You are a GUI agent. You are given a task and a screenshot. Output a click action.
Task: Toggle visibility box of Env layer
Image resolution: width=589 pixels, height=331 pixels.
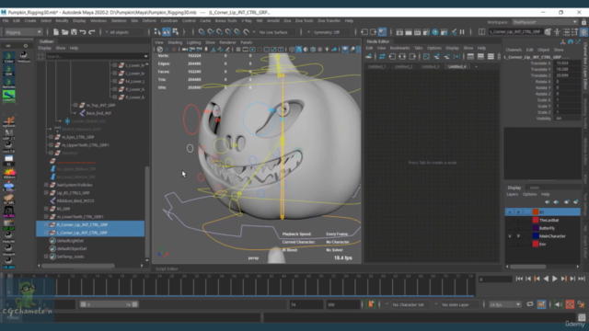point(509,244)
